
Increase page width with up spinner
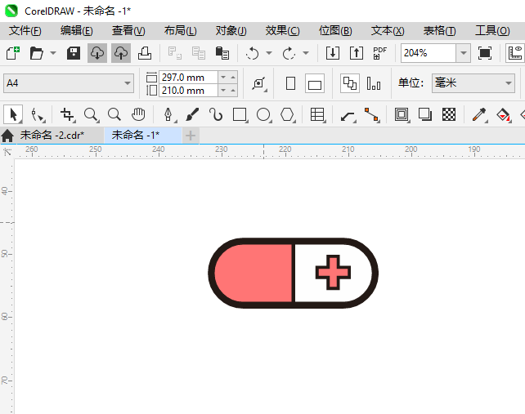point(233,78)
